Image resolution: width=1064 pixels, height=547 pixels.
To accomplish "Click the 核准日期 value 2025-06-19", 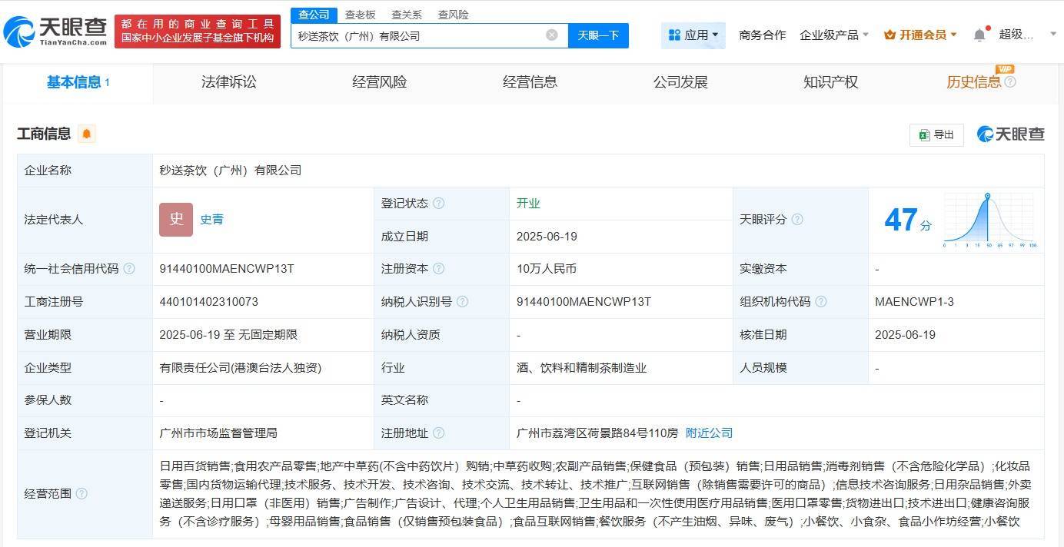I will pos(905,335).
